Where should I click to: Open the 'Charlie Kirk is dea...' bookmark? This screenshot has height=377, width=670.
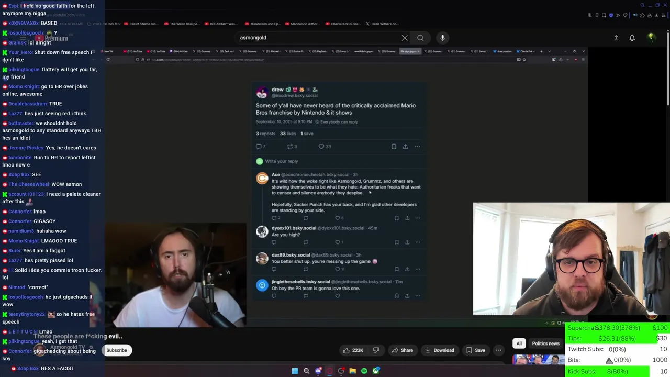click(x=343, y=24)
